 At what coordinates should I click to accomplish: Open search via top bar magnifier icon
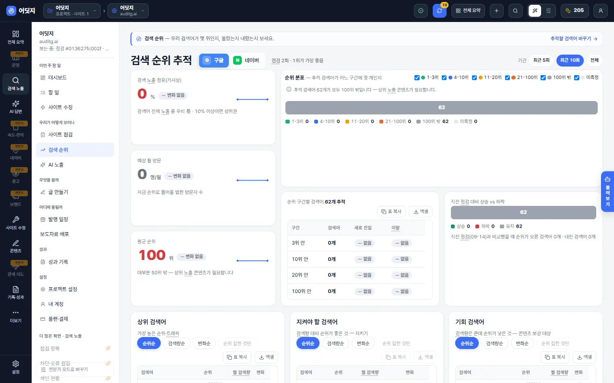coord(515,11)
